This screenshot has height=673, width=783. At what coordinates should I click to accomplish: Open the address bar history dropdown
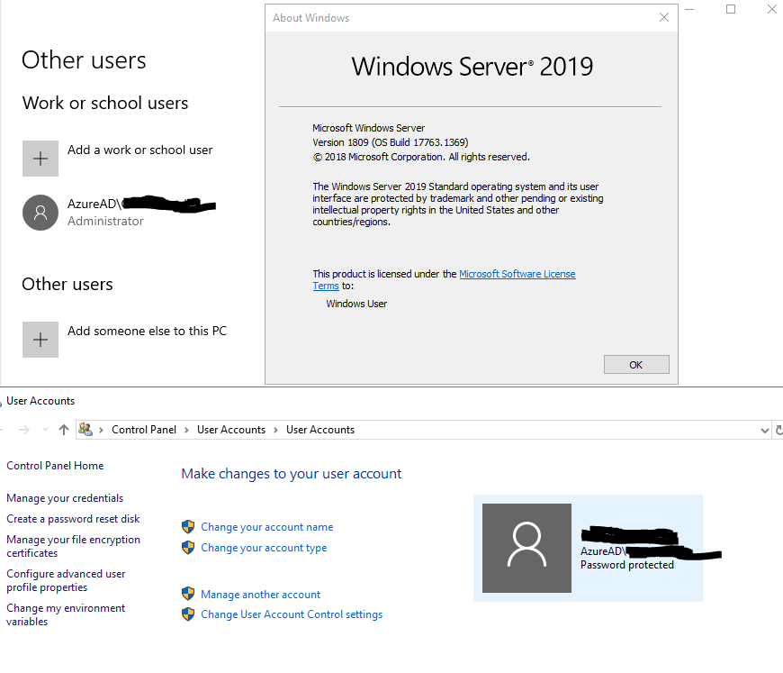(764, 430)
